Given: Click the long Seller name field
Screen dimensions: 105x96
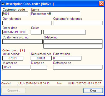Looking at the screenshot, I should [65, 32].
